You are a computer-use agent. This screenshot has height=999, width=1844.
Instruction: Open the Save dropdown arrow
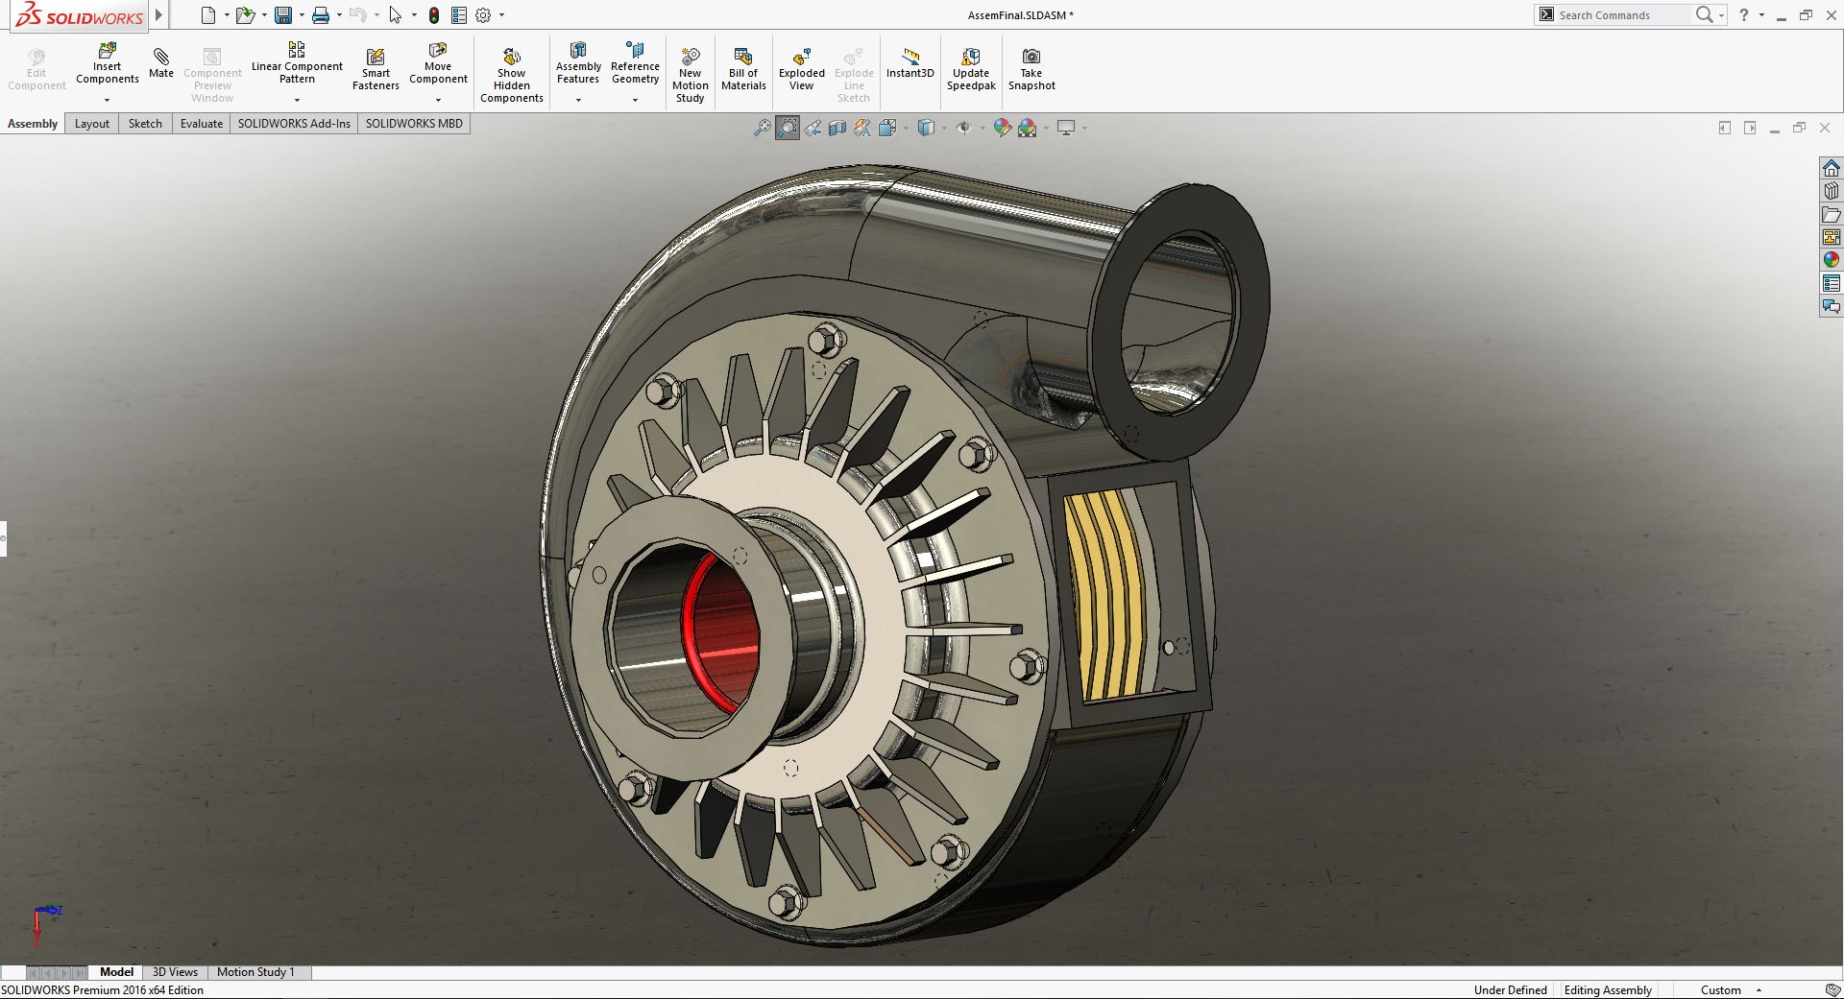point(302,15)
